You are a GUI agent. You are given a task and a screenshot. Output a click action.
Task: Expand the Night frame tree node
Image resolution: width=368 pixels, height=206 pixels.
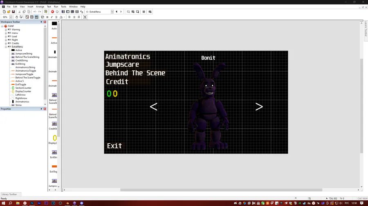pos(6,40)
